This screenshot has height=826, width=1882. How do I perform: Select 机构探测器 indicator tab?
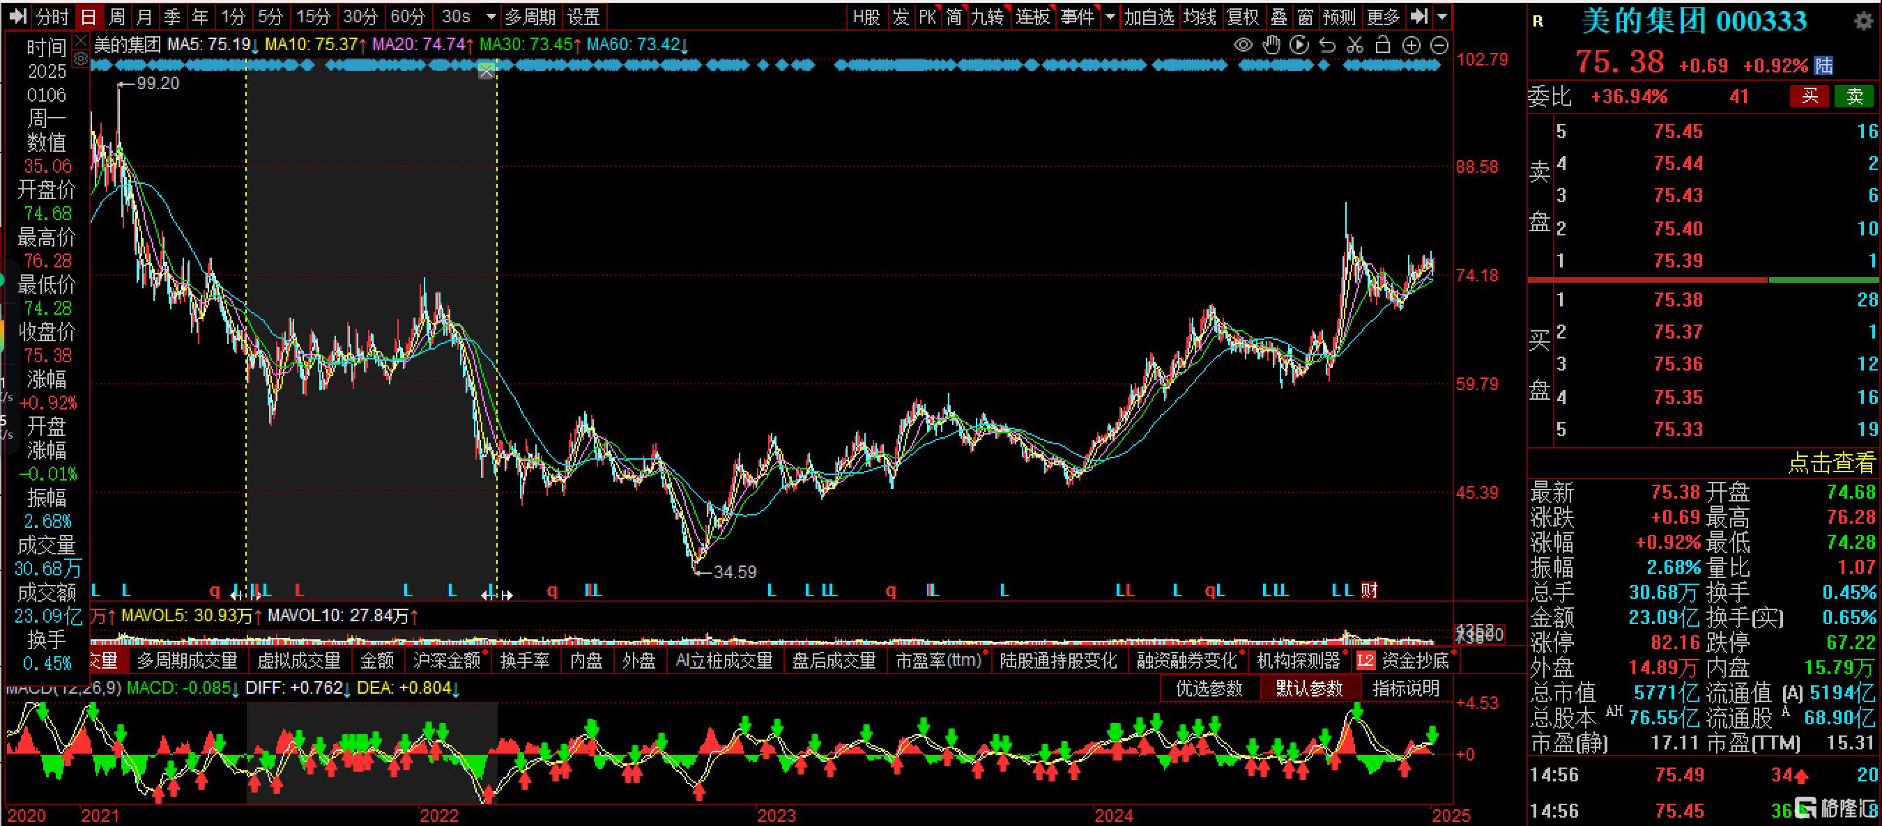[1299, 660]
